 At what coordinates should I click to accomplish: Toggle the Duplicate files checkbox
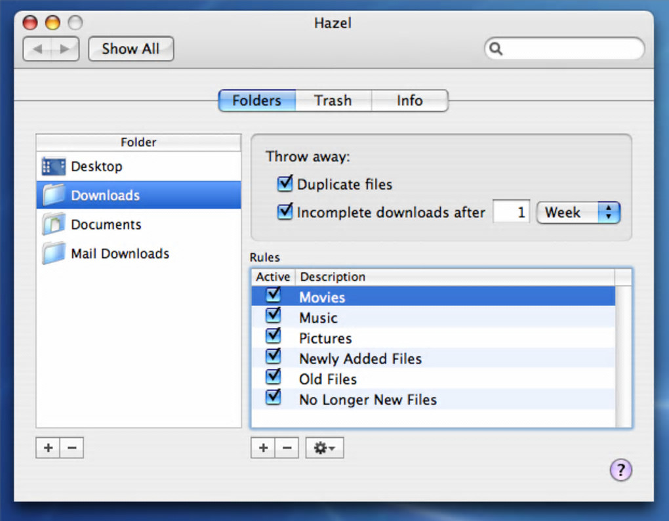[x=285, y=184]
